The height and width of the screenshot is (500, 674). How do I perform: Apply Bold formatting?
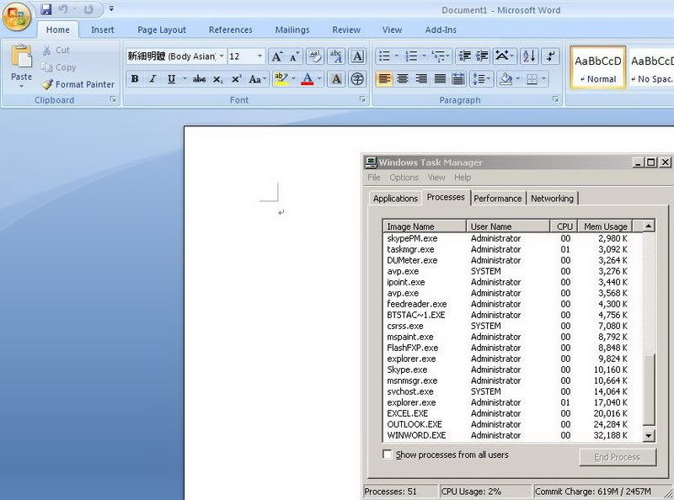134,79
